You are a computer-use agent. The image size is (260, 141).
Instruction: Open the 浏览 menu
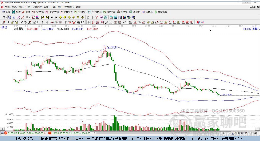[14, 7]
